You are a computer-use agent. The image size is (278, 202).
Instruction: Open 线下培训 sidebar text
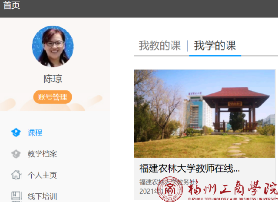point(43,196)
